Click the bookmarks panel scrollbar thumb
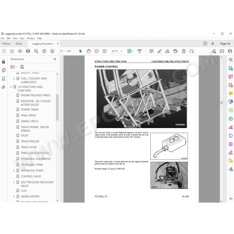This screenshot has height=234, width=234. (x=57, y=107)
